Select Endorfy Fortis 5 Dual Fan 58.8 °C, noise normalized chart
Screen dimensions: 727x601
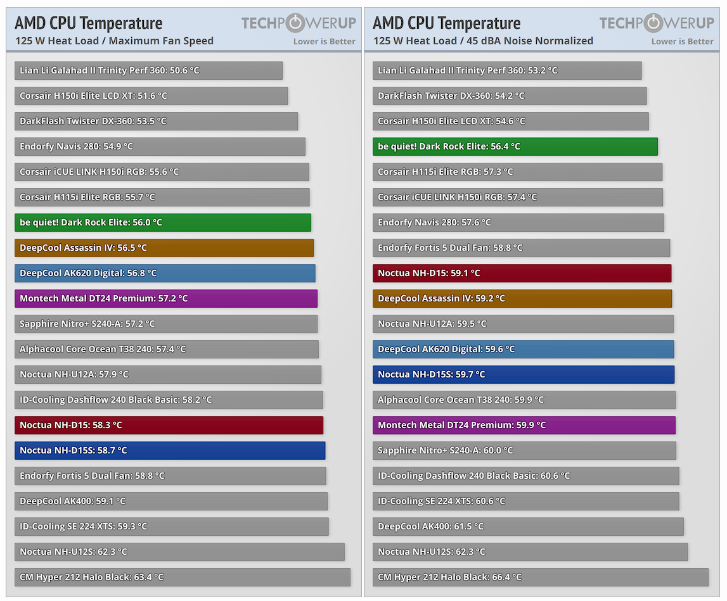coord(521,248)
